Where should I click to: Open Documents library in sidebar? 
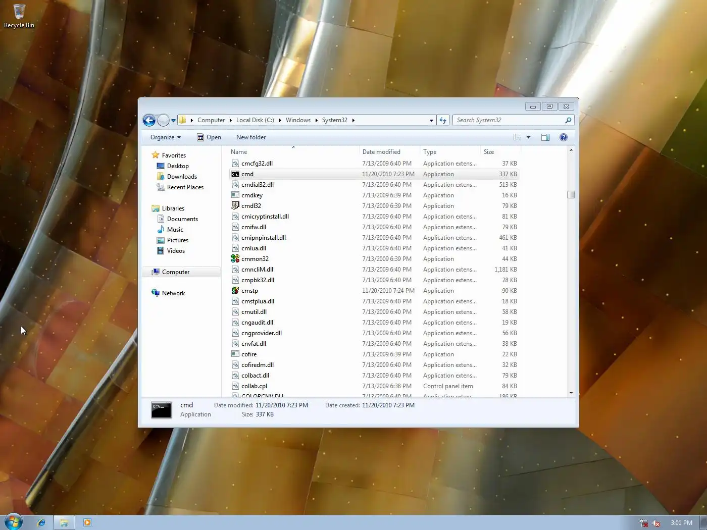[182, 219]
